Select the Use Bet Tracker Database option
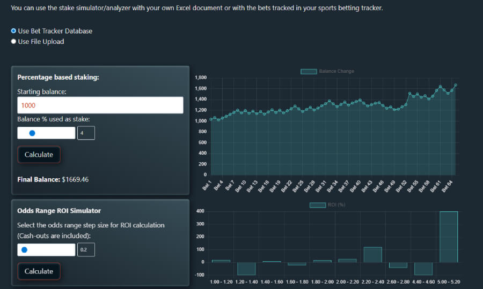This screenshot has width=483, height=289. [14, 31]
